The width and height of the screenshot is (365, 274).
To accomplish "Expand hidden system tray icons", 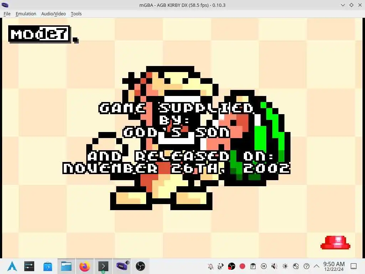I will click(x=317, y=266).
